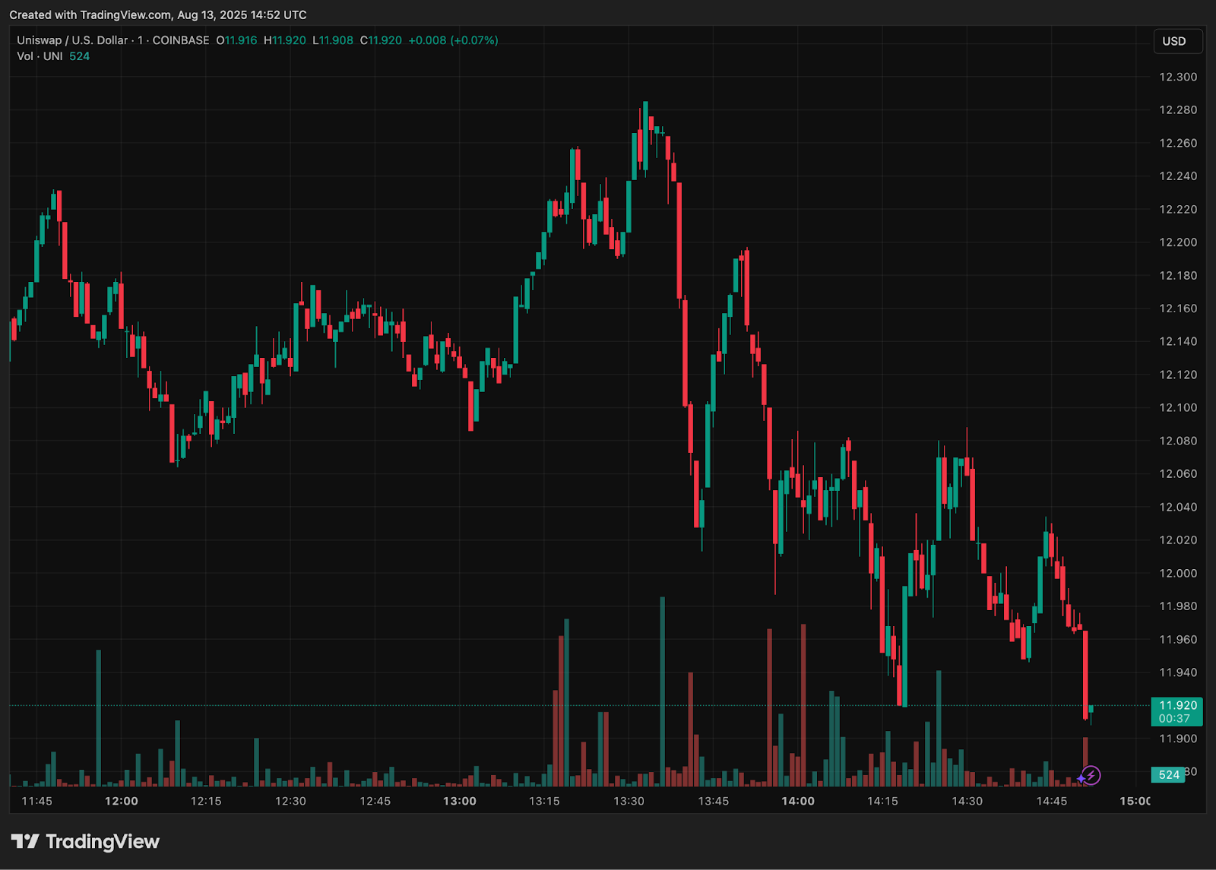Click the 13:00 time axis label

point(460,801)
